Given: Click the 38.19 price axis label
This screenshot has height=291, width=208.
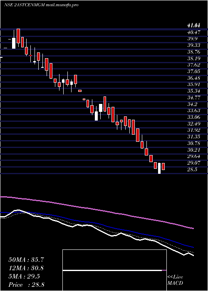Looking at the screenshot, I should 194,59.
